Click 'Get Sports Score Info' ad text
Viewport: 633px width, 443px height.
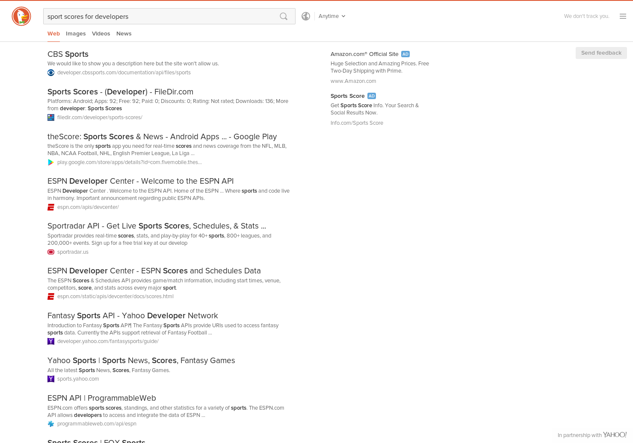tap(375, 109)
